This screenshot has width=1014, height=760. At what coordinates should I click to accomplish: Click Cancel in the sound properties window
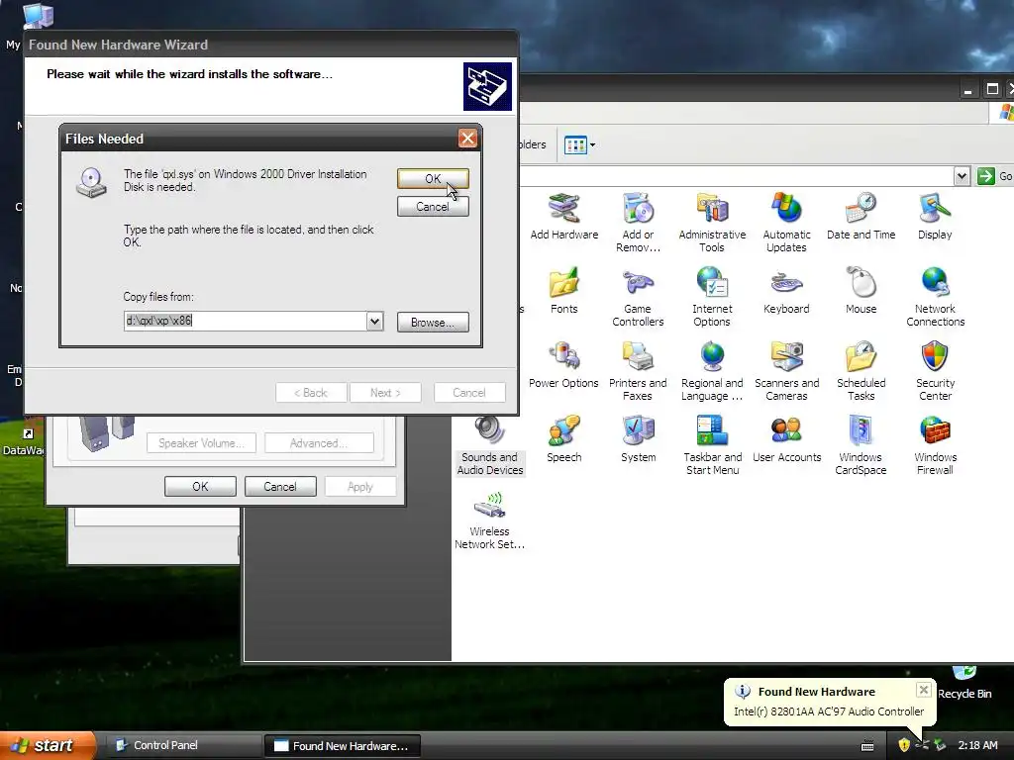coord(280,486)
